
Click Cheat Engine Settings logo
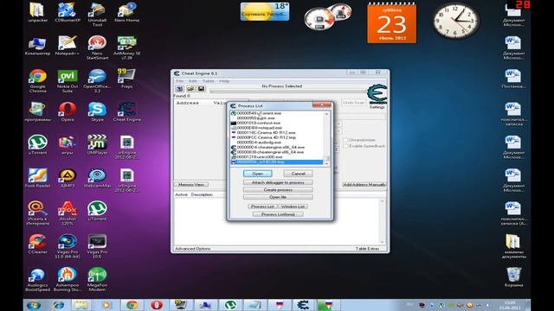[377, 94]
